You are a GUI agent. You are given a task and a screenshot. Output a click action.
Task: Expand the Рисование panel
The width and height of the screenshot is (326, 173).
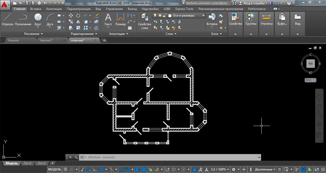click(33, 33)
